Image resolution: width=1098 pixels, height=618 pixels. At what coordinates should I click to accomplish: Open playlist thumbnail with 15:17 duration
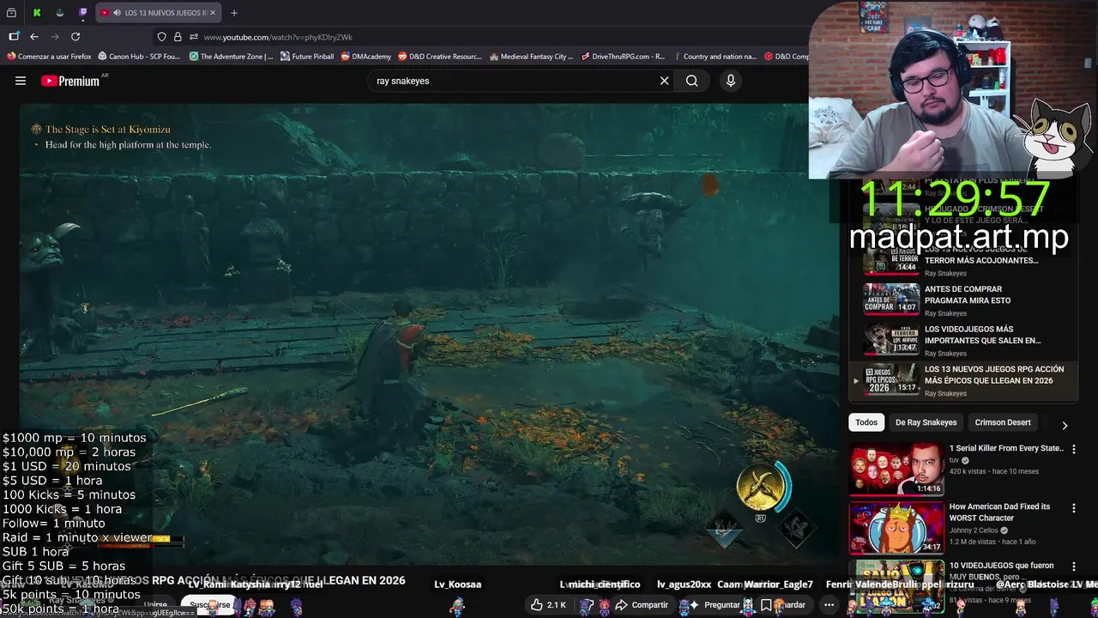click(890, 379)
